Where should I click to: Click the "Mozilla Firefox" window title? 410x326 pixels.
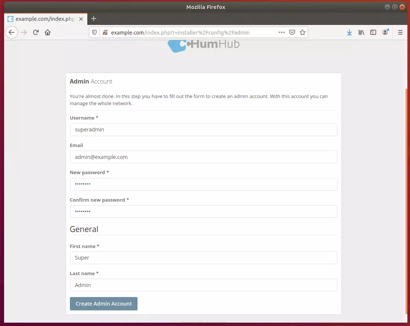coord(206,7)
